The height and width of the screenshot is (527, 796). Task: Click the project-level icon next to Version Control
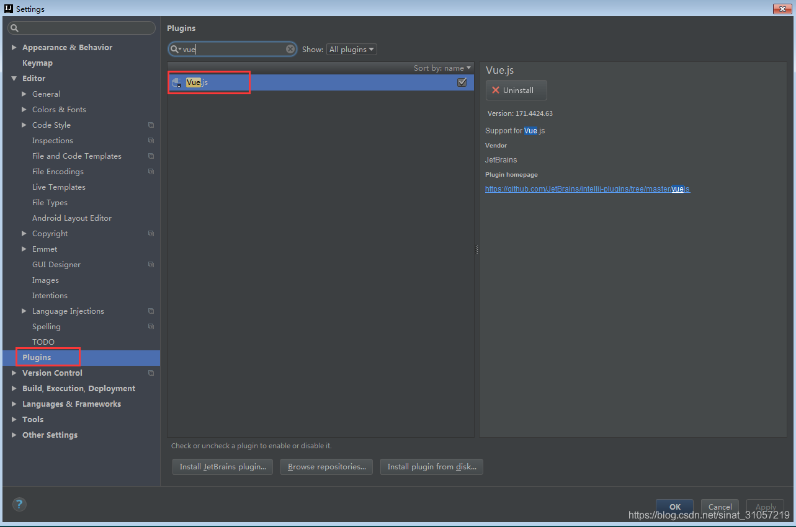151,373
